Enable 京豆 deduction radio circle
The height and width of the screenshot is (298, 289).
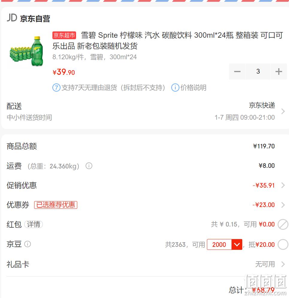coord(283,244)
